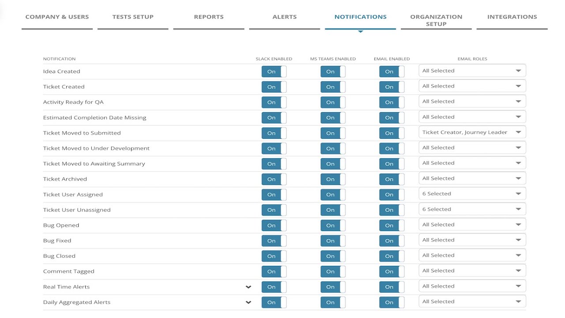Toggle Slack for Ticket Moved to Awaiting Summary
This screenshot has height=318, width=565.
coord(274,164)
